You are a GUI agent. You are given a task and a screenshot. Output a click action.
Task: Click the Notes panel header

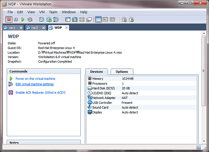44,142
